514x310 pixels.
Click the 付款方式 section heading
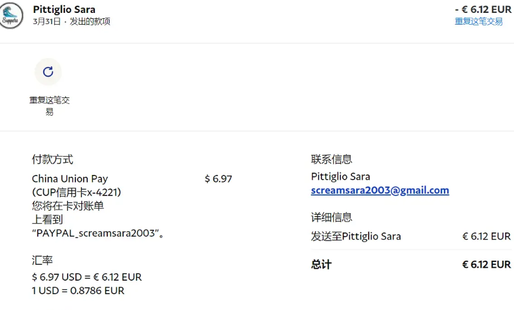[52, 159]
